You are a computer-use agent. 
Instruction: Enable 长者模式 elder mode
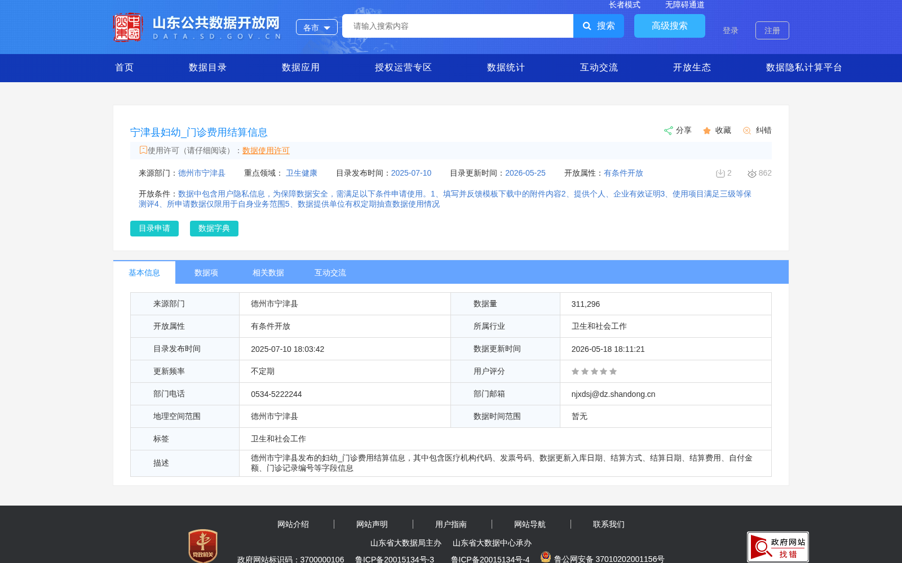625,5
